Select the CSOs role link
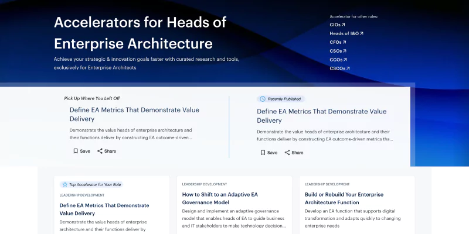Image resolution: width=469 pixels, height=234 pixels. [x=338, y=51]
